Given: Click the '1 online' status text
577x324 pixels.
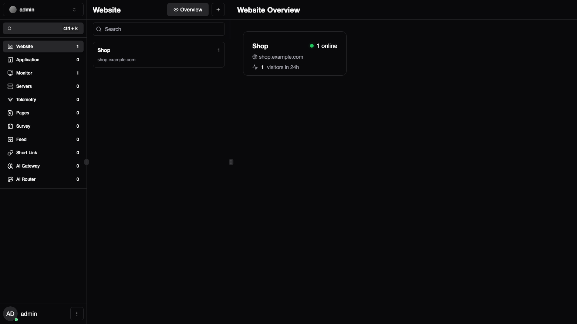Looking at the screenshot, I should (327, 46).
